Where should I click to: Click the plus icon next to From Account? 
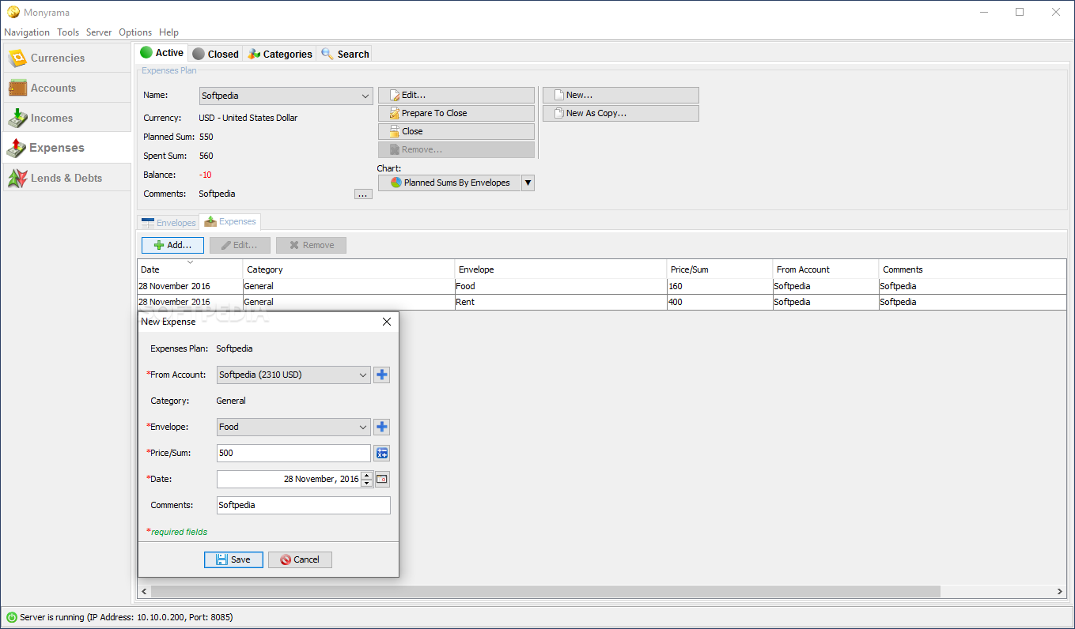click(381, 375)
